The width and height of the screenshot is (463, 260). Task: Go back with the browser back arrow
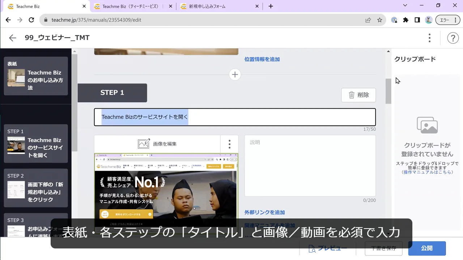pos(8,20)
